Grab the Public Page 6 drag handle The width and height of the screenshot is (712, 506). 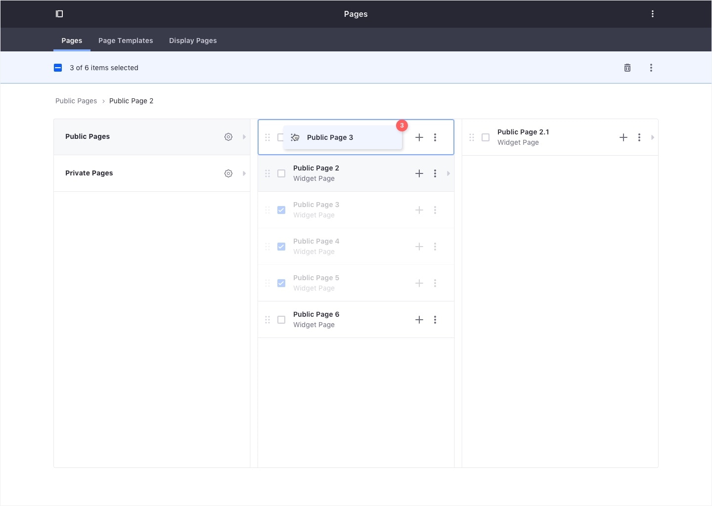267,320
